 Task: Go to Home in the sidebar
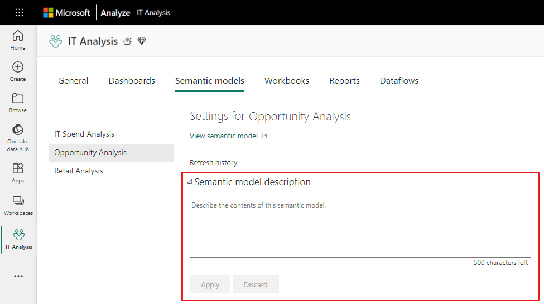[x=18, y=40]
